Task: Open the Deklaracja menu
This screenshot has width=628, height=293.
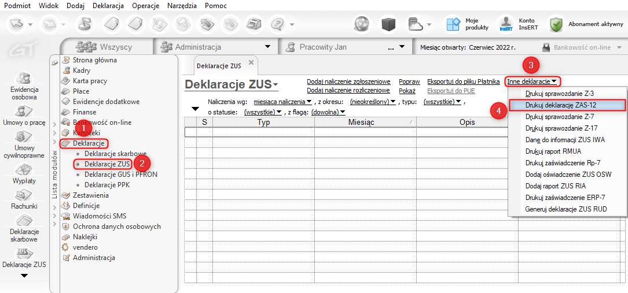Action: click(x=108, y=6)
